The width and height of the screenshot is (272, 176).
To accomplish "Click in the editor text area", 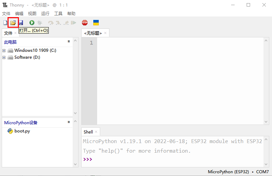I will point(179,78).
